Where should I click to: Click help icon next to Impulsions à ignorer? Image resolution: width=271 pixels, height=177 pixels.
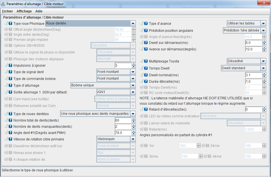click(x=10, y=65)
